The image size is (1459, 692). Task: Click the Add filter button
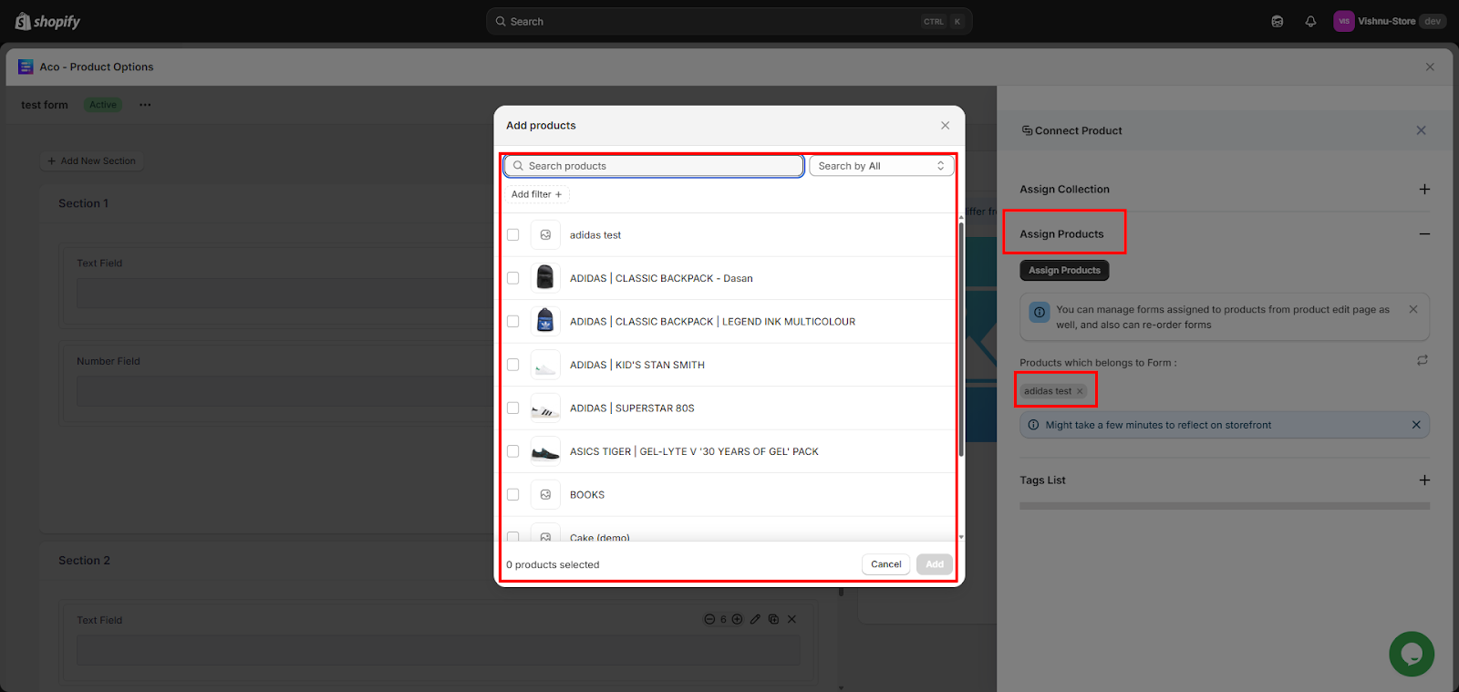coord(536,194)
